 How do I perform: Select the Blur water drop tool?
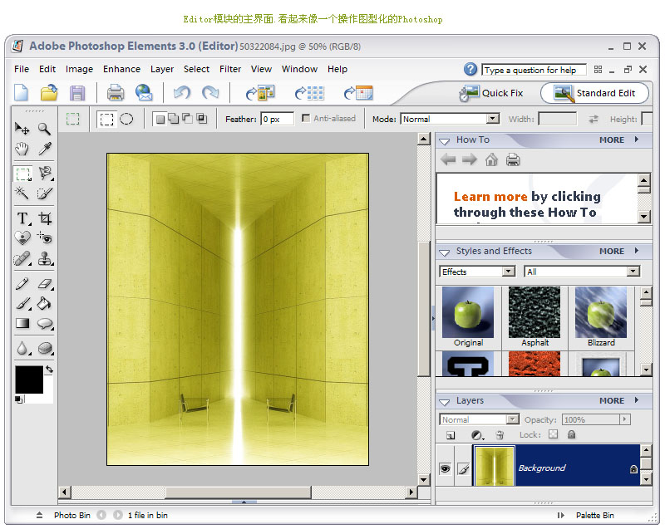coord(22,348)
